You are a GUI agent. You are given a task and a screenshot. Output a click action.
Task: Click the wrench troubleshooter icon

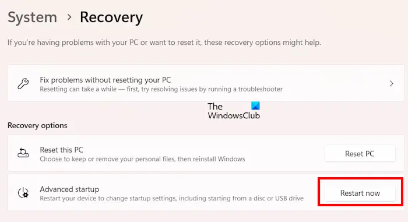[x=23, y=83]
